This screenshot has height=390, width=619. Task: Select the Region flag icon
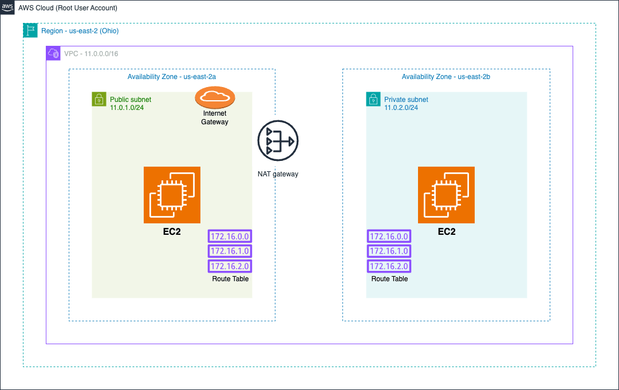point(30,30)
